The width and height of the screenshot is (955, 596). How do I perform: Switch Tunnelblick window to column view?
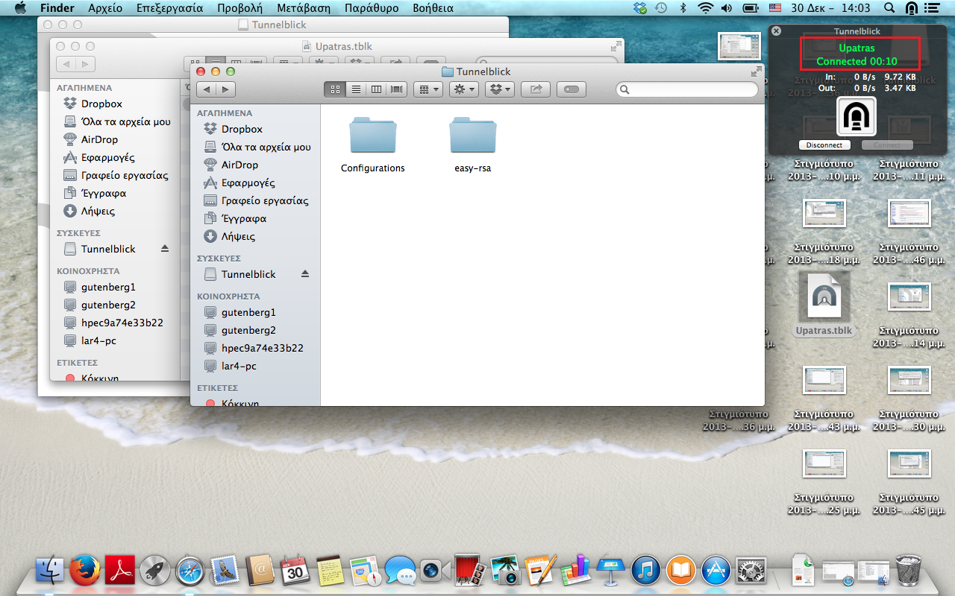[376, 89]
